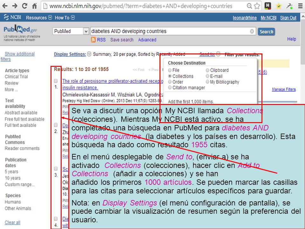
Task: Open the browser hamburger menu
Action: [300, 6]
